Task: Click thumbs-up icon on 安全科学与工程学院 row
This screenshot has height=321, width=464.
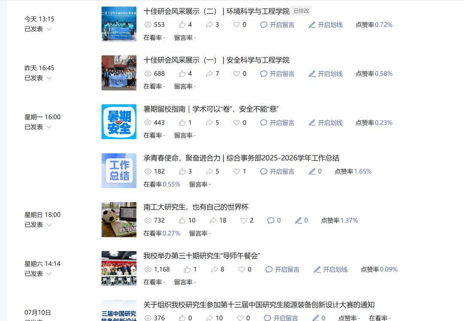Action: point(182,73)
